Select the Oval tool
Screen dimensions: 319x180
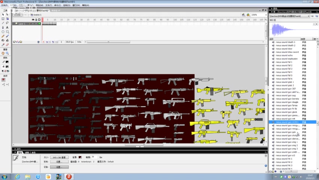click(3, 32)
